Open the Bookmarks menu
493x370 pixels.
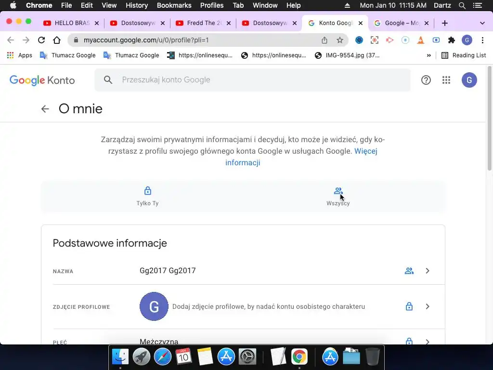[x=174, y=5]
